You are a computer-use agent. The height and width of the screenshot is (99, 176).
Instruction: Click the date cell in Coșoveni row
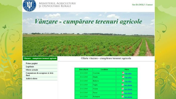point(84,73)
